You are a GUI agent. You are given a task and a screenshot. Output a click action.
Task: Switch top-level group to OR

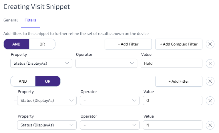(42, 44)
